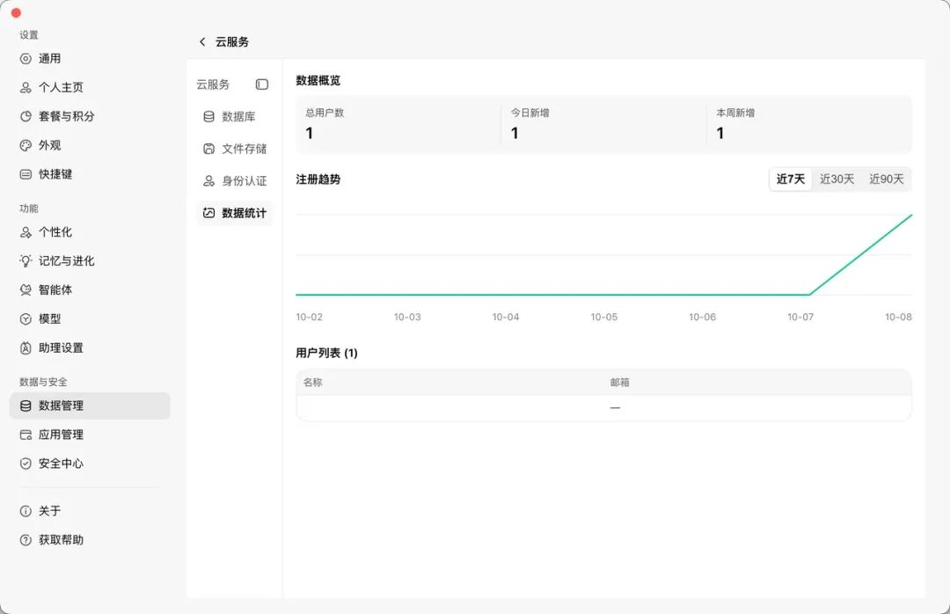Click the 云服务 page title
950x614 pixels.
click(x=232, y=42)
